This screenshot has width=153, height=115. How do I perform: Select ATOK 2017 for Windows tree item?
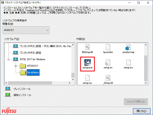(x=33, y=59)
